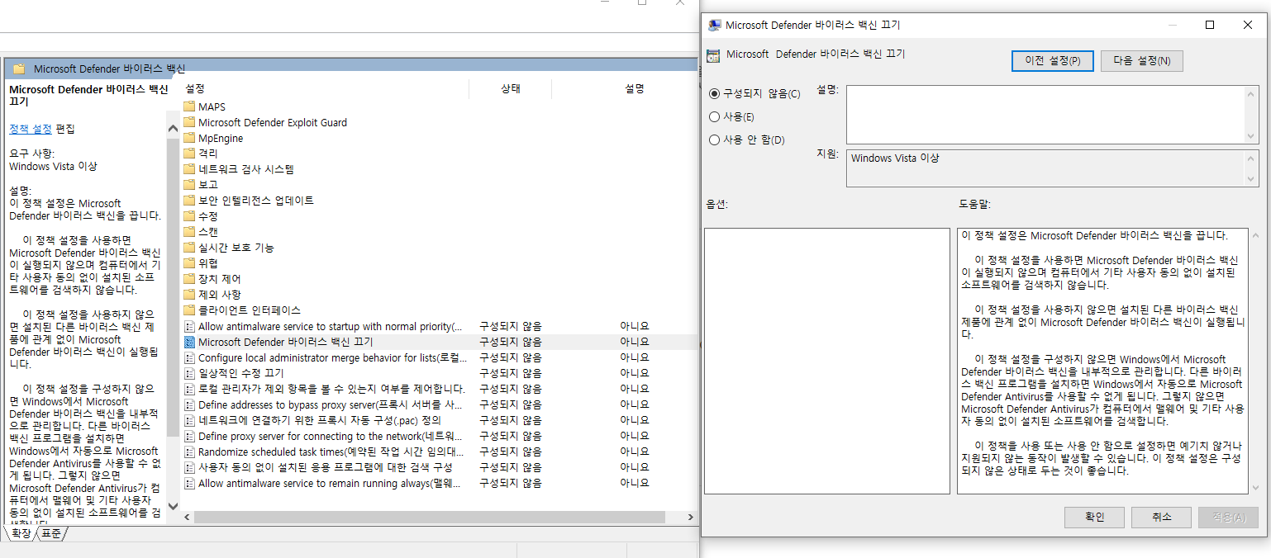Image resolution: width=1271 pixels, height=558 pixels.
Task: Select the 사용 안 함(D) radio button
Action: click(715, 140)
